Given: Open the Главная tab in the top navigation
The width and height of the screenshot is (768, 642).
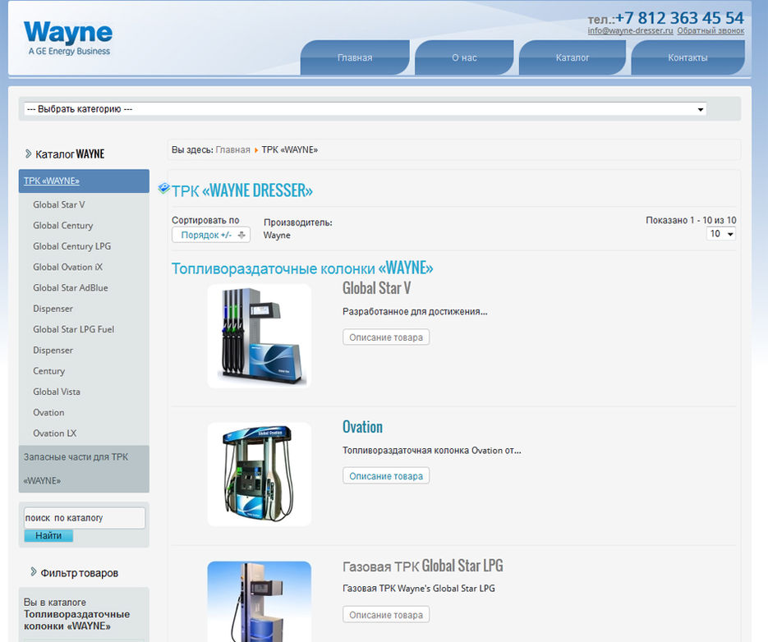Looking at the screenshot, I should [x=355, y=57].
